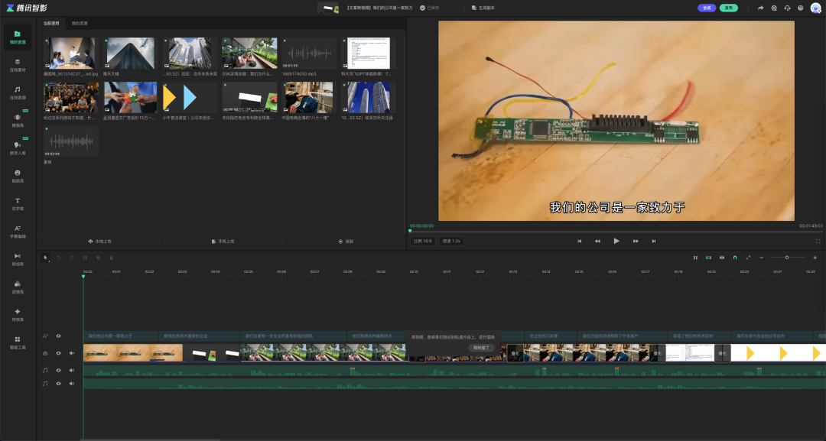Click the share arrow icon in top bar
Viewport: 826px width, 441px height.
[x=760, y=8]
